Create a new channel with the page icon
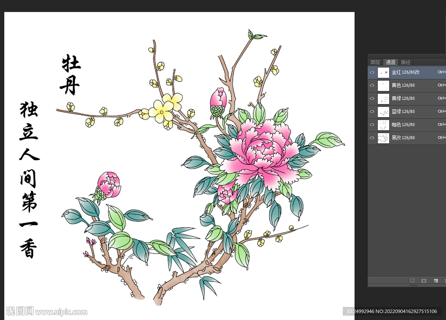 coord(436,280)
